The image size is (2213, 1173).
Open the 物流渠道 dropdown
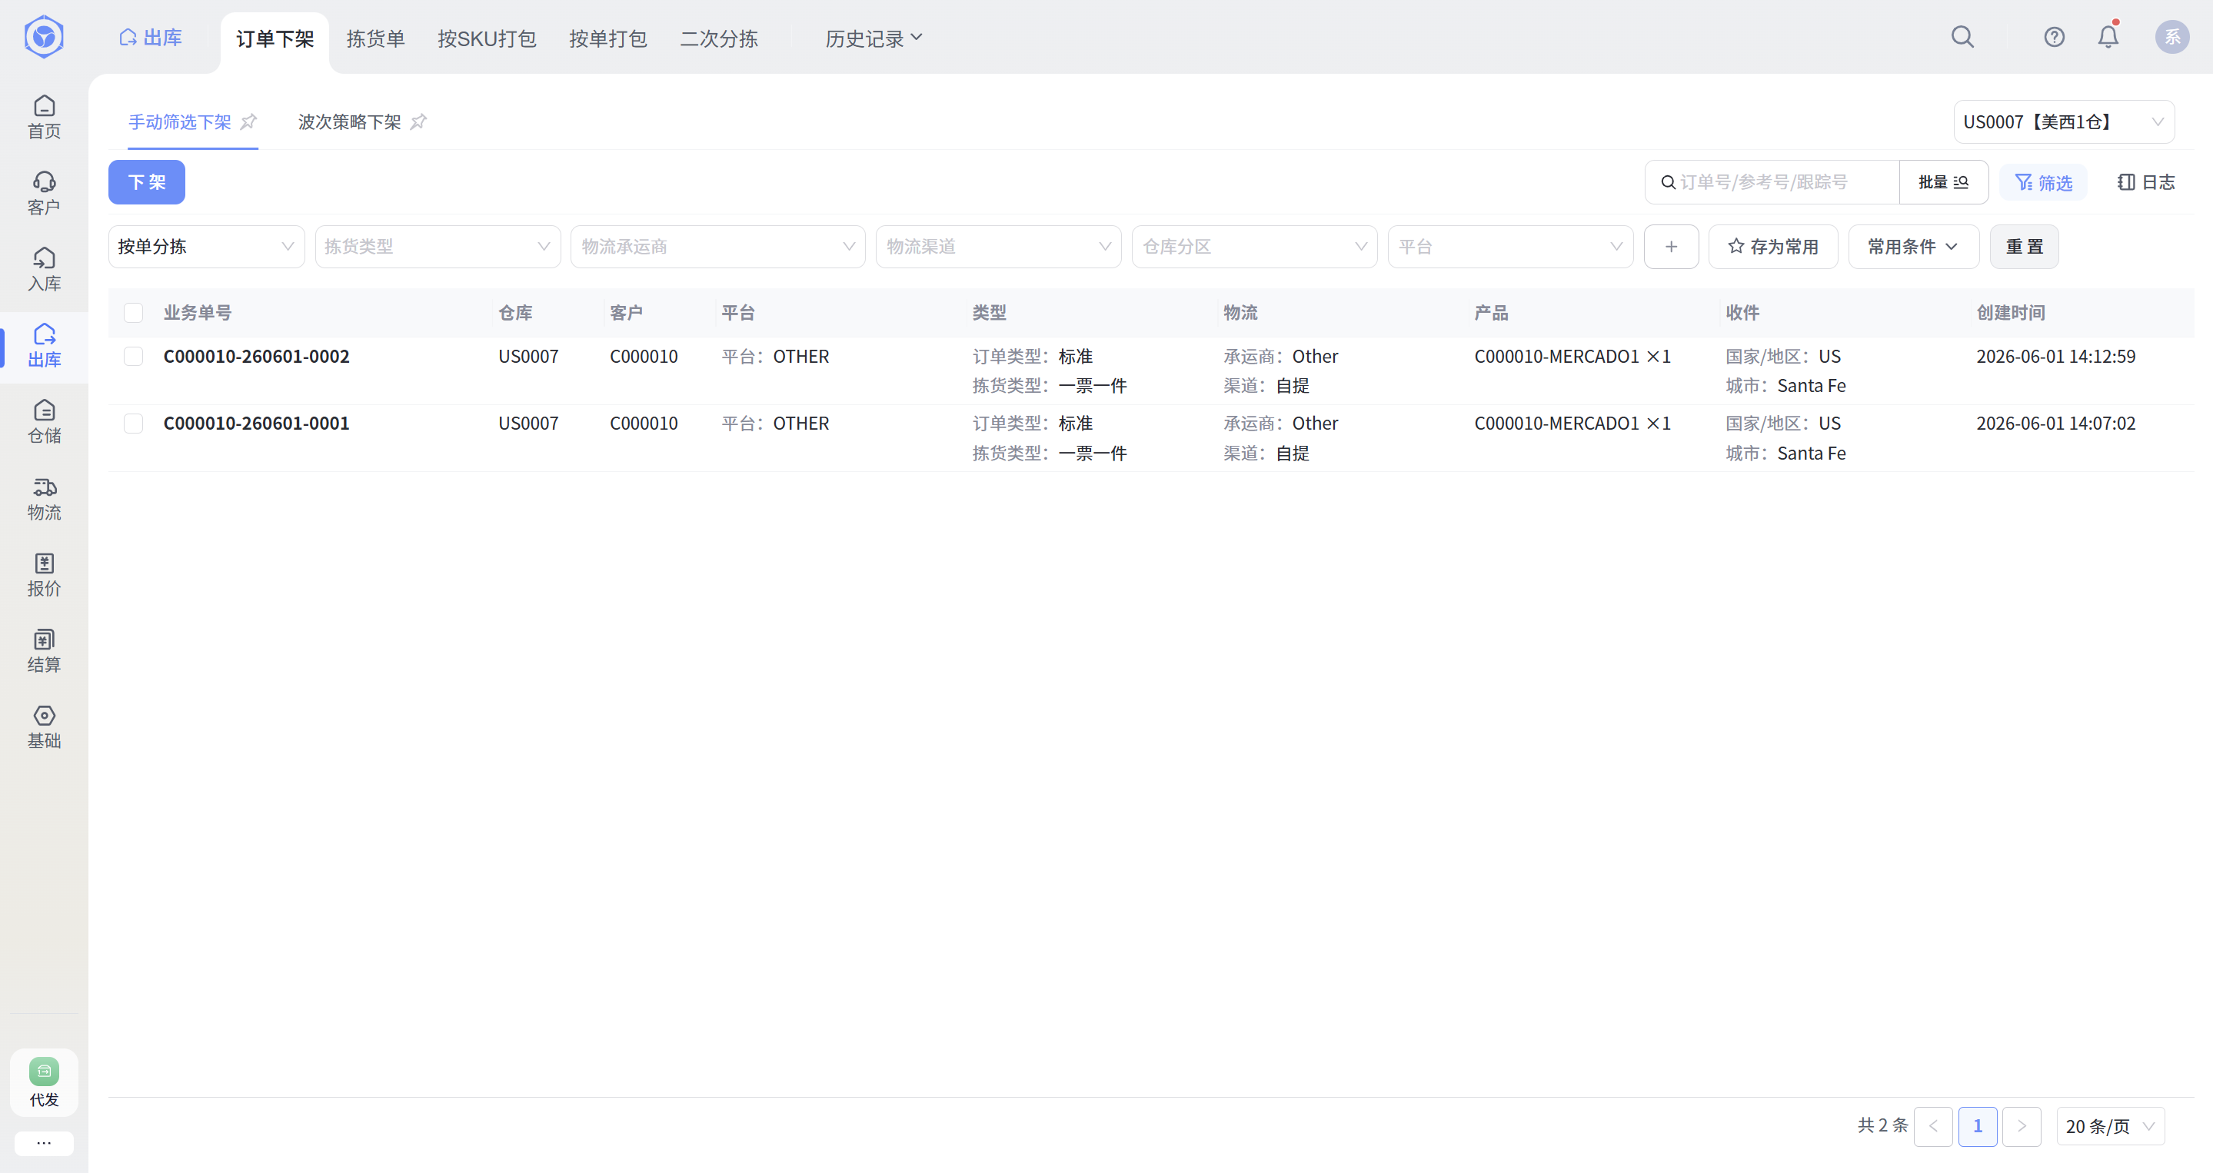coord(998,247)
